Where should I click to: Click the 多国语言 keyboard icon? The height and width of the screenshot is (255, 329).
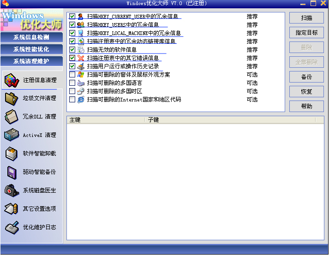click(81, 83)
